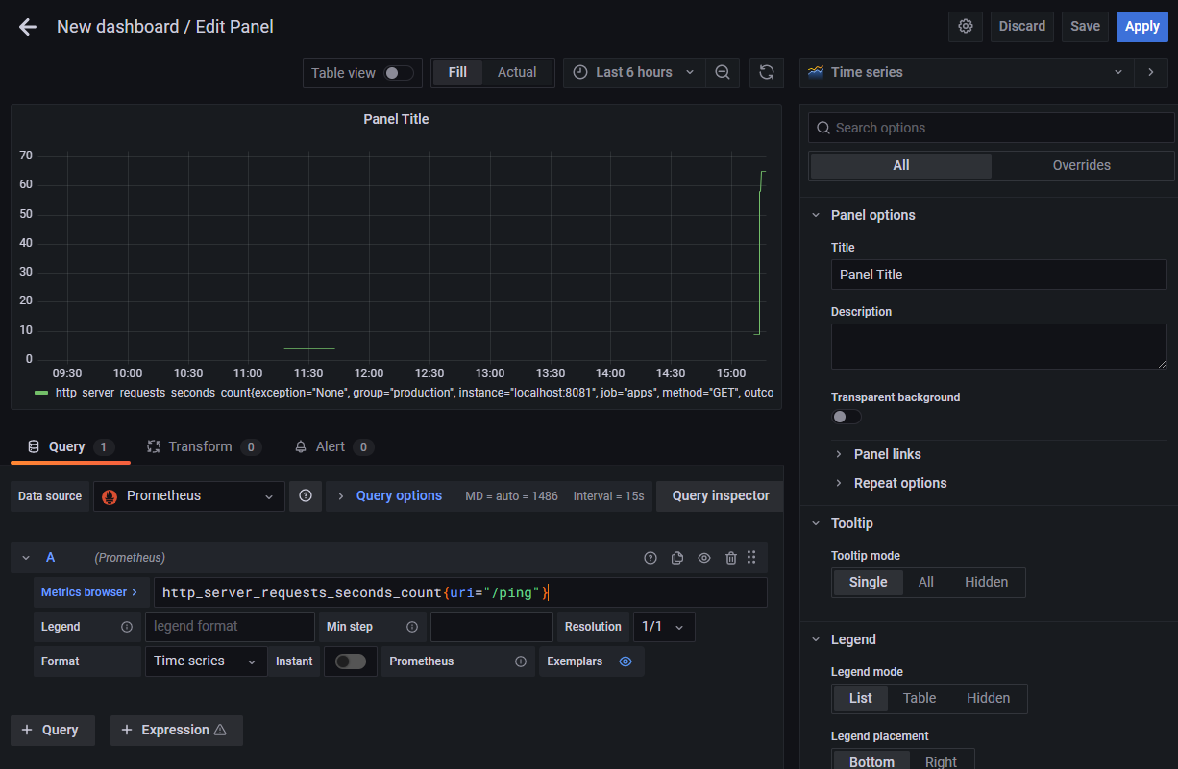Click the legend format input

point(230,627)
